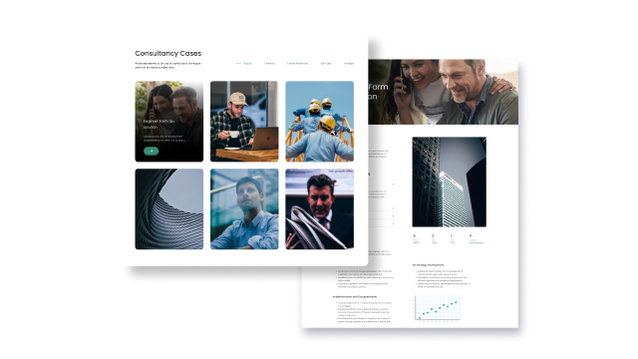The image size is (638, 359).
Task: Click the scatter plot chart on detail page
Action: tap(437, 309)
